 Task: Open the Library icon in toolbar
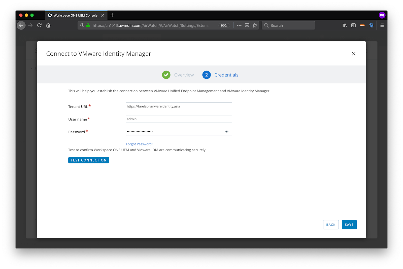click(345, 25)
